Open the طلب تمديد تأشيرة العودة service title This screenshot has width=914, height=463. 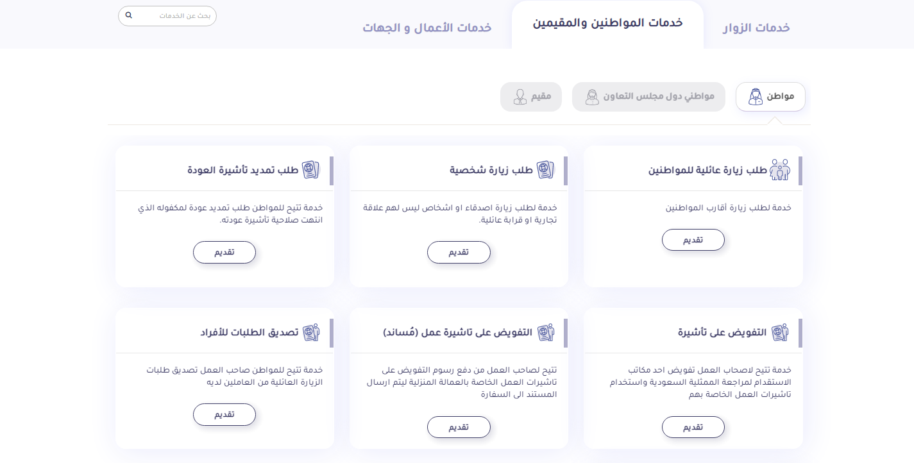click(243, 170)
